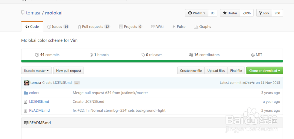294x139 pixels.
Task: Click New pull request button
Action: [x=69, y=71]
